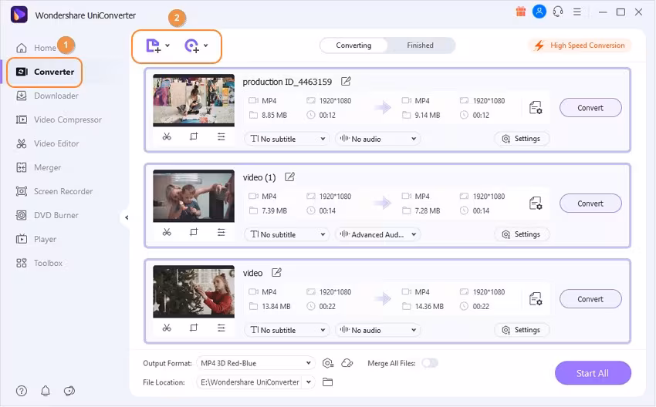Select Converter in the sidebar
Screen dimensions: 656x407
(x=45, y=72)
